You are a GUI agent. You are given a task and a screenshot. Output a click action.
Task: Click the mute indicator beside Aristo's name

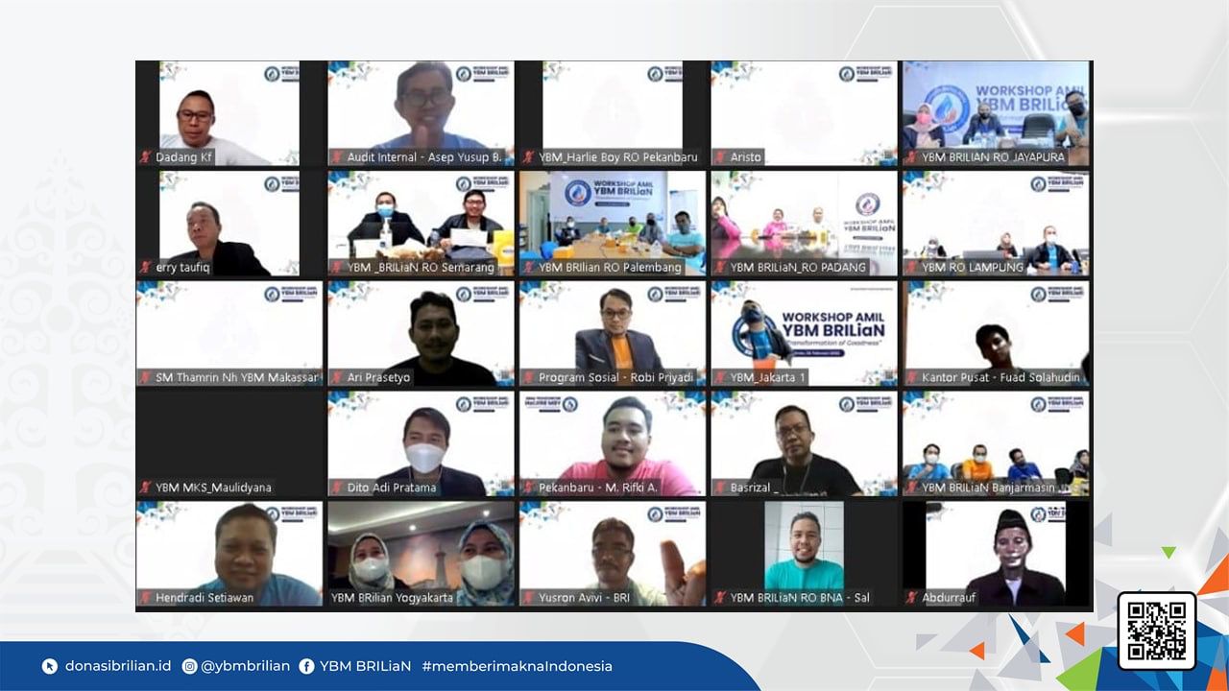[x=718, y=156]
